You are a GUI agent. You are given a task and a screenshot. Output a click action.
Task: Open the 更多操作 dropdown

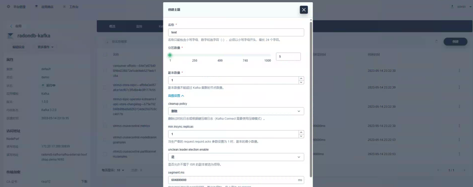(x=45, y=47)
